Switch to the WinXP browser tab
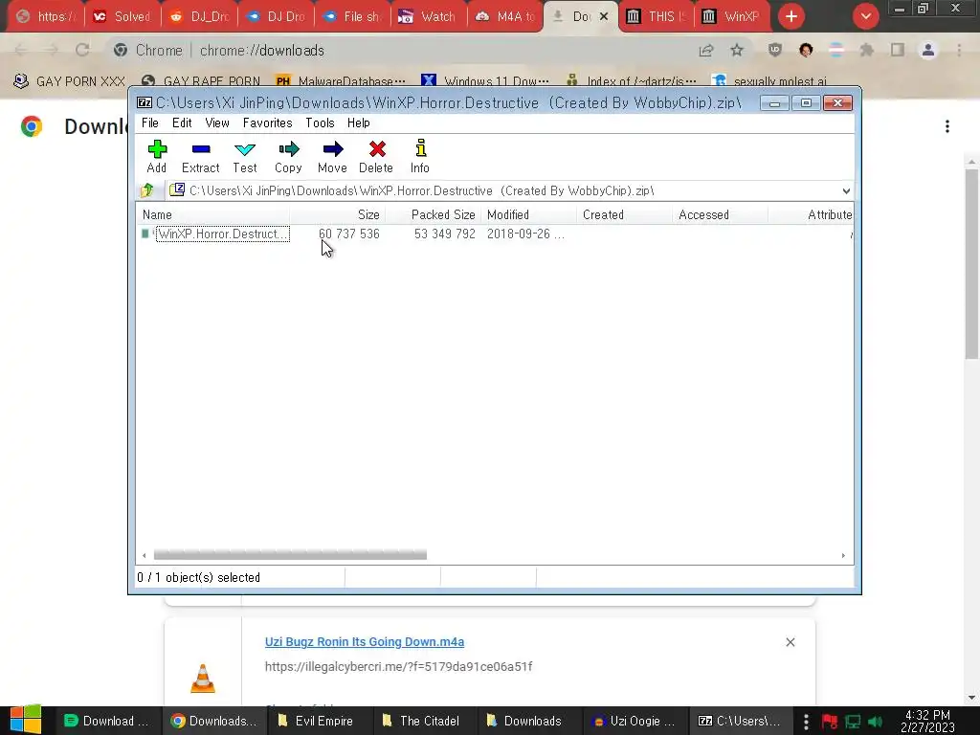The width and height of the screenshot is (980, 735). (731, 16)
